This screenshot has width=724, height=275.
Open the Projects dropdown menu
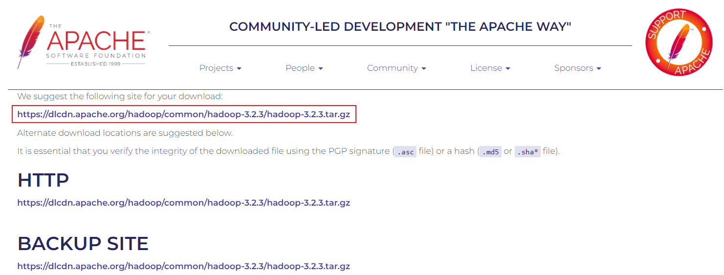220,68
